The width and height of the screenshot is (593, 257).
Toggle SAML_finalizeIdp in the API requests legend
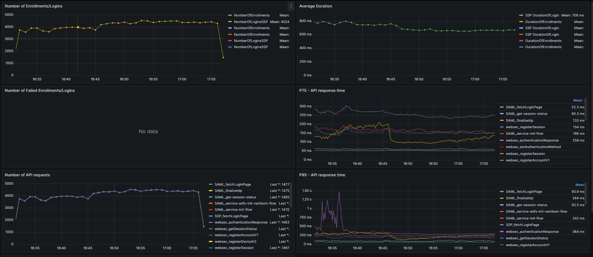(228, 191)
